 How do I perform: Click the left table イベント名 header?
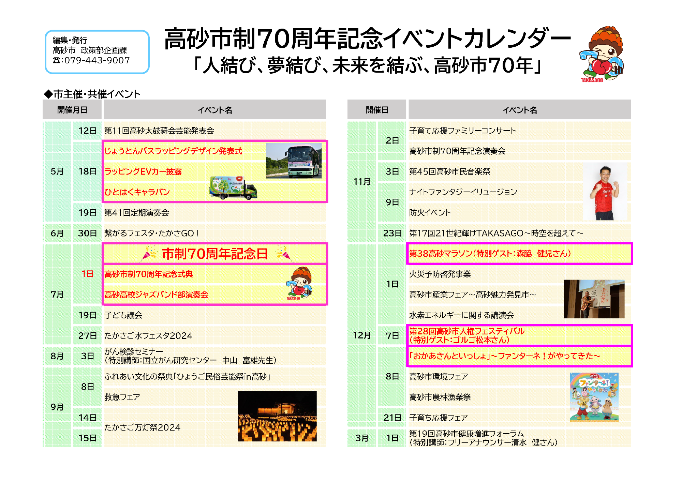click(x=215, y=110)
